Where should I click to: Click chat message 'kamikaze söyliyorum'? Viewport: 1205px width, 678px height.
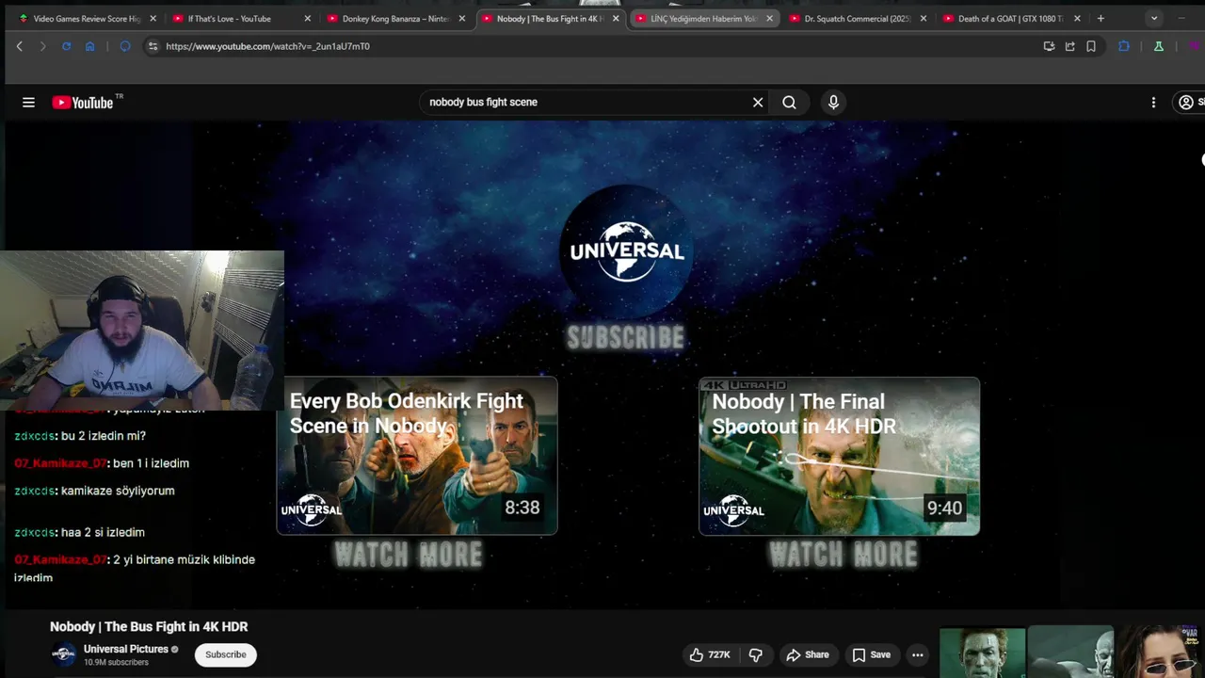[x=118, y=491]
